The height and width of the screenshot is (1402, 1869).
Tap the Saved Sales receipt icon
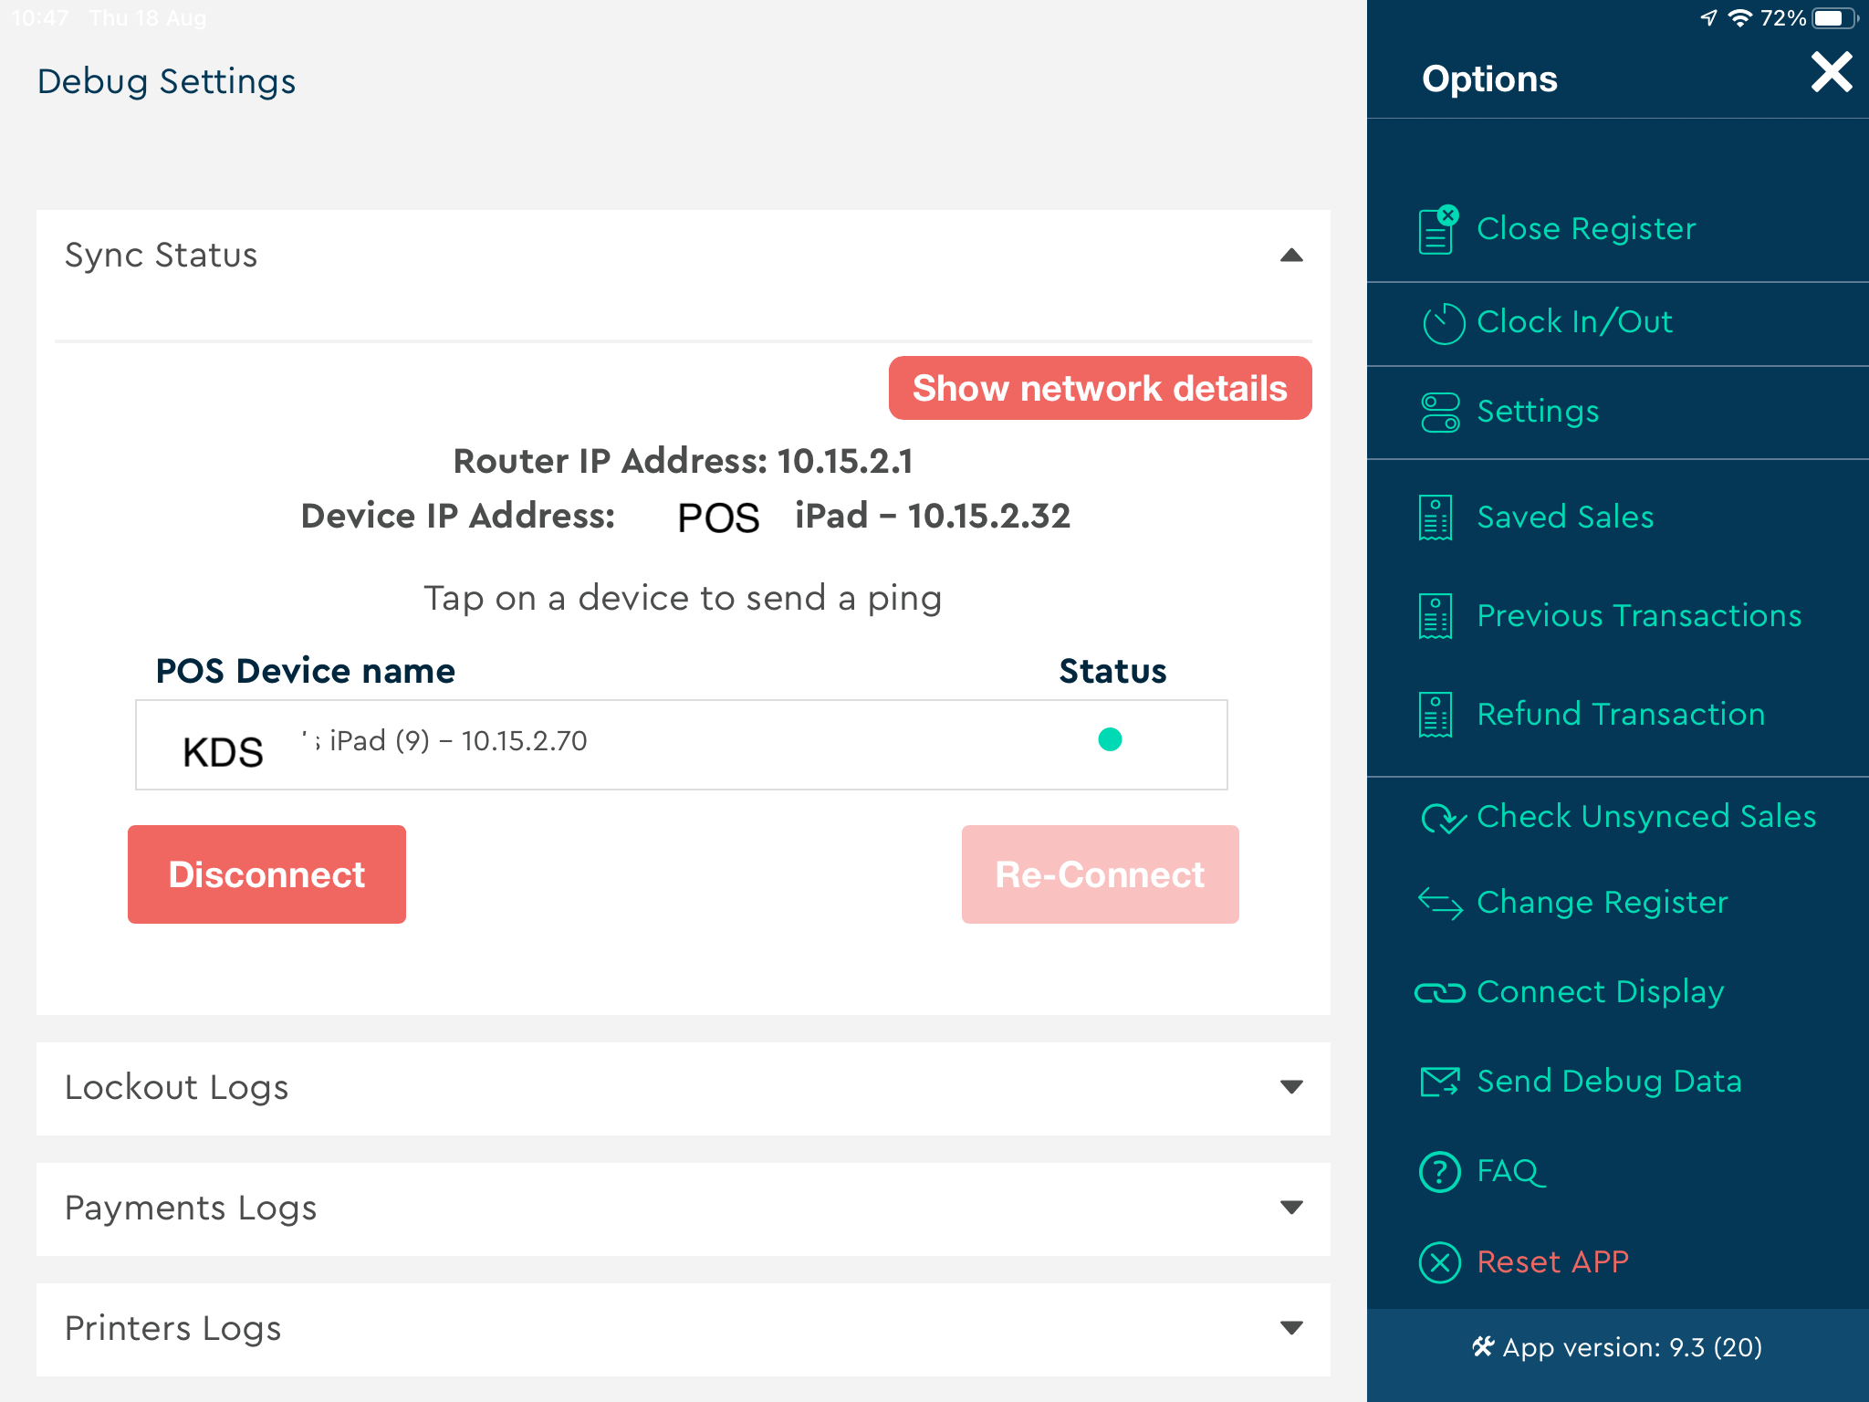point(1436,518)
